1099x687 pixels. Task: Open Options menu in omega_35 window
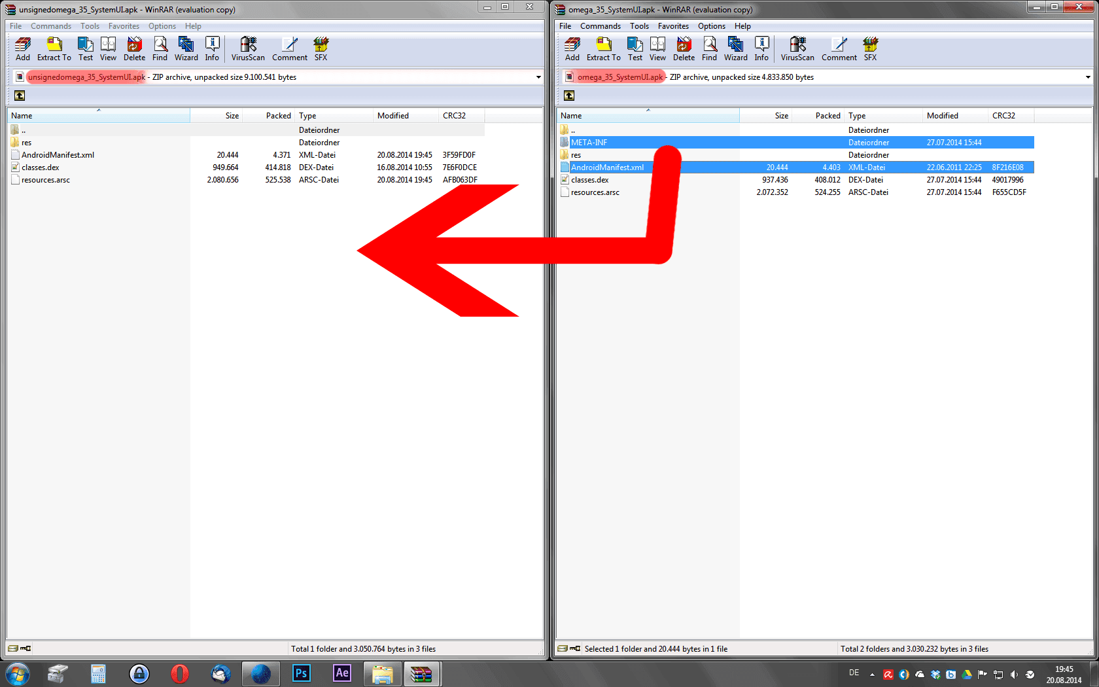click(x=711, y=26)
